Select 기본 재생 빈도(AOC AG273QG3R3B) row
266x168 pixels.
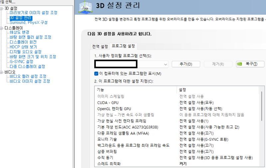point(177,127)
